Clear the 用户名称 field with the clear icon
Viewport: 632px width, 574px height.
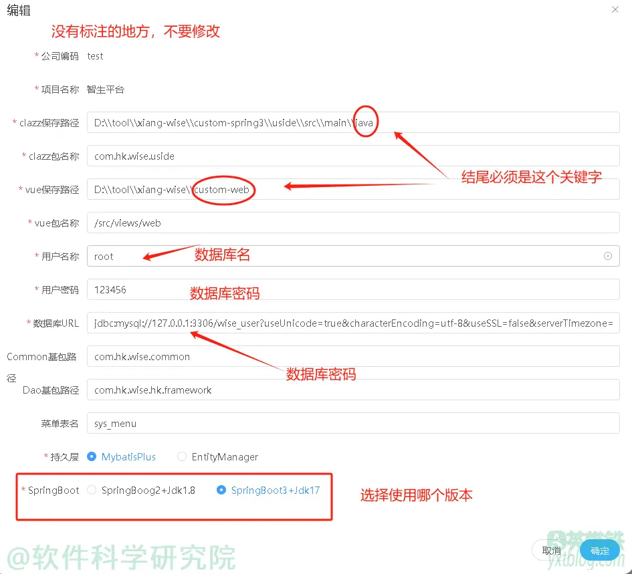(608, 256)
